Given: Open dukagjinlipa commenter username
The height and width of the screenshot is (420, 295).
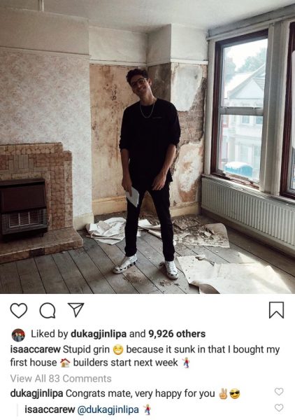Looking at the screenshot, I should tap(36, 393).
